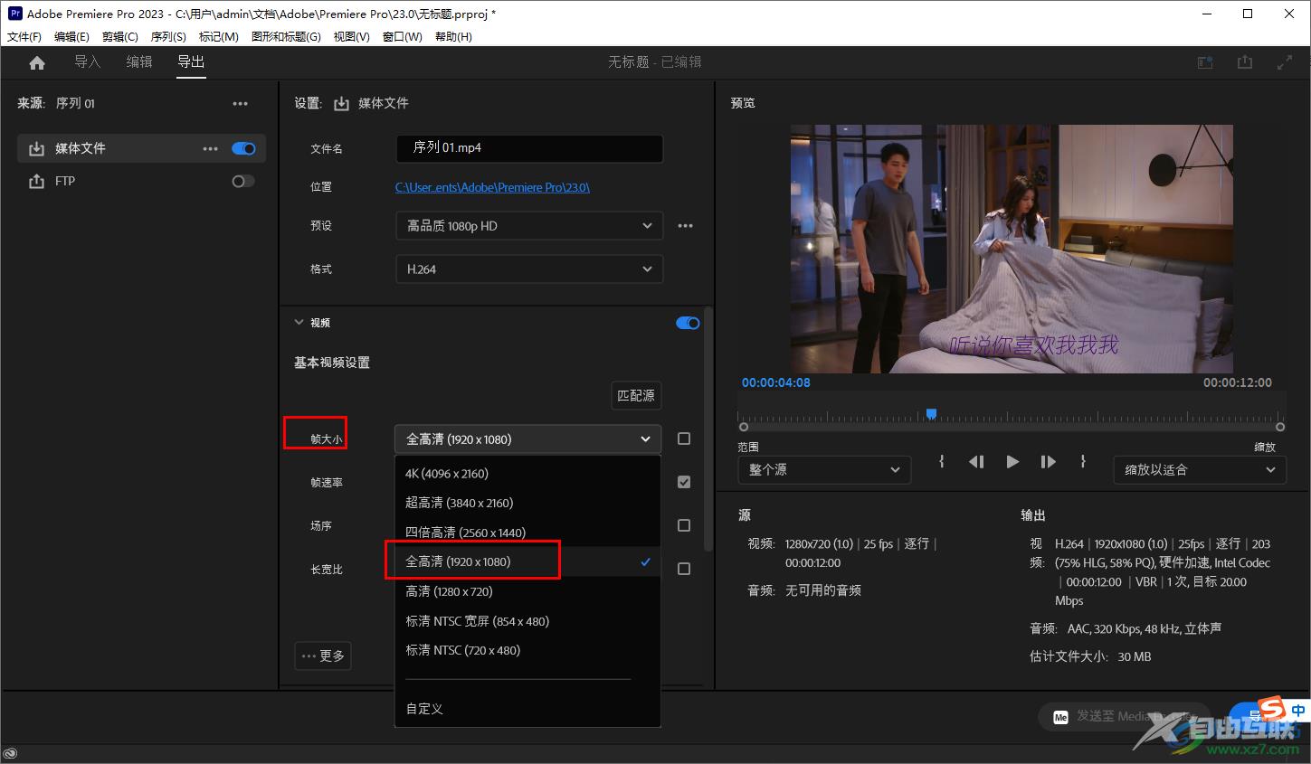1311x764 pixels.
Task: Open the 视图(V) menu
Action: [351, 37]
